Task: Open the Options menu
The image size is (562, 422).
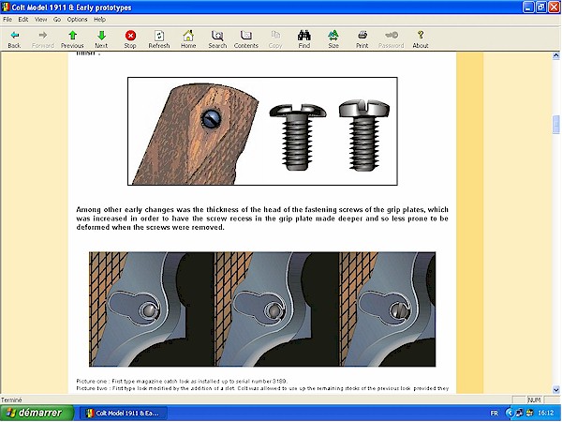Action: [77, 20]
